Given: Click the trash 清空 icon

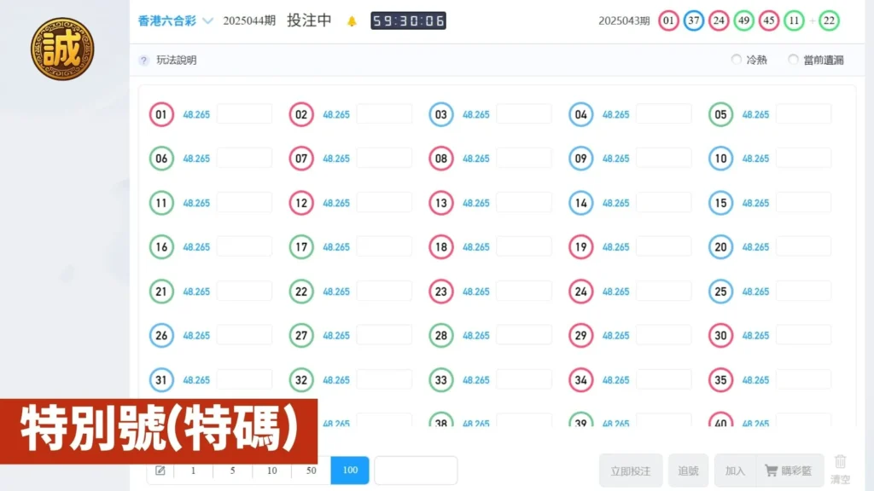Looking at the screenshot, I should point(840,461).
